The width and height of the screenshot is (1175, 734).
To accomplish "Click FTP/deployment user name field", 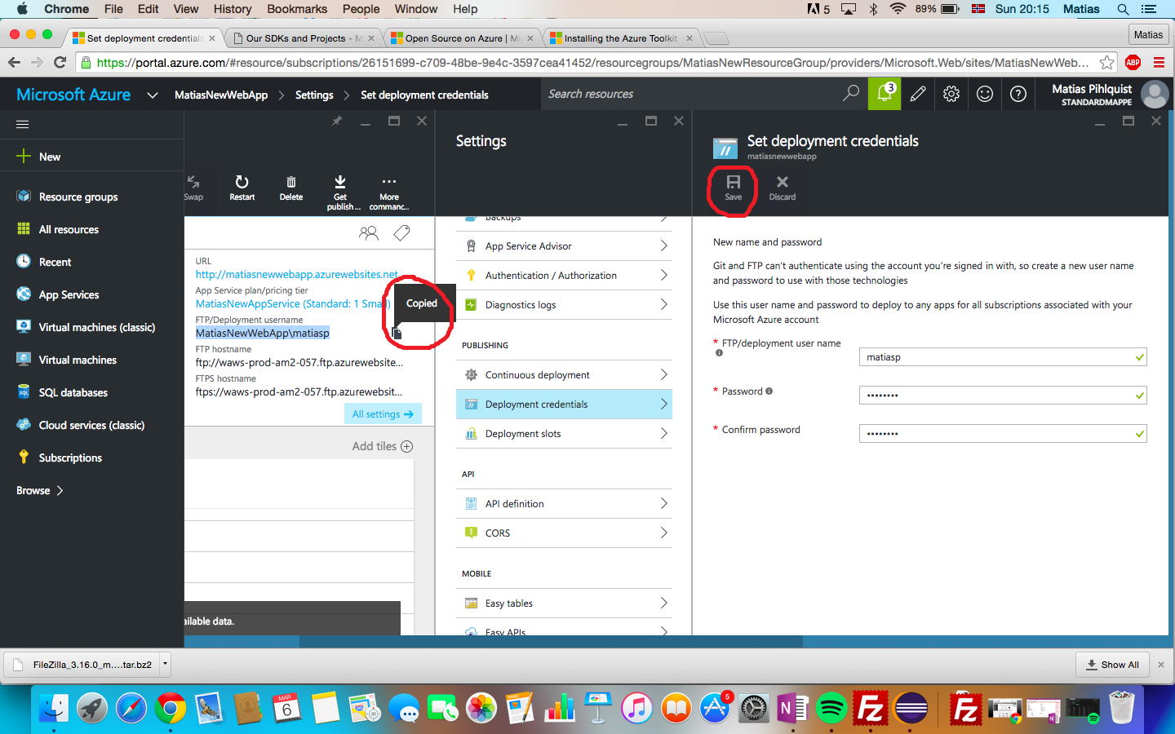I will point(1003,357).
